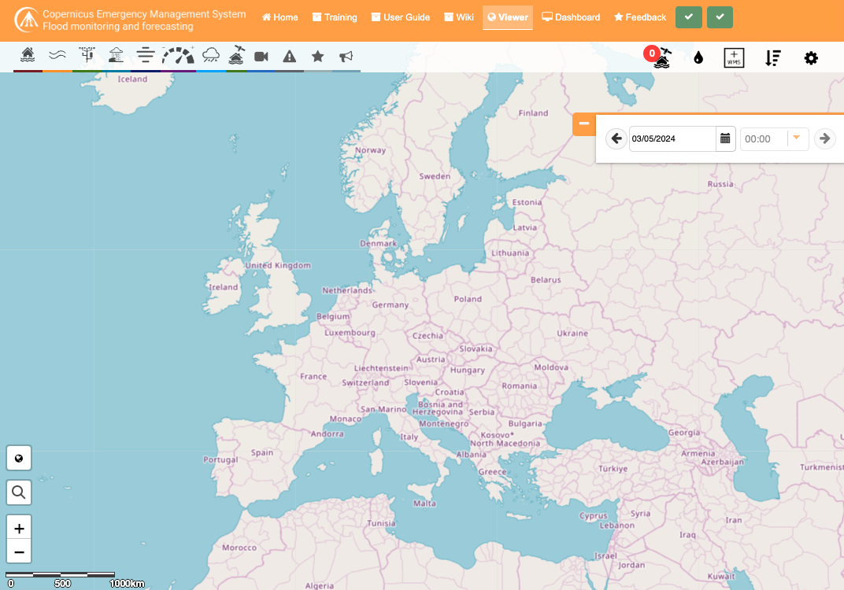
Task: Toggle the globe basemap button
Action: [19, 458]
